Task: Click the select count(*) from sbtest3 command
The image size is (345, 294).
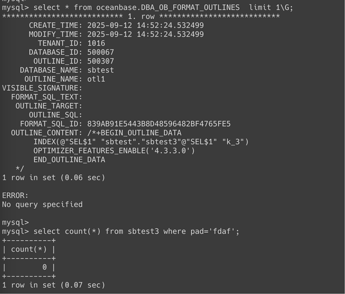Action: point(136,232)
